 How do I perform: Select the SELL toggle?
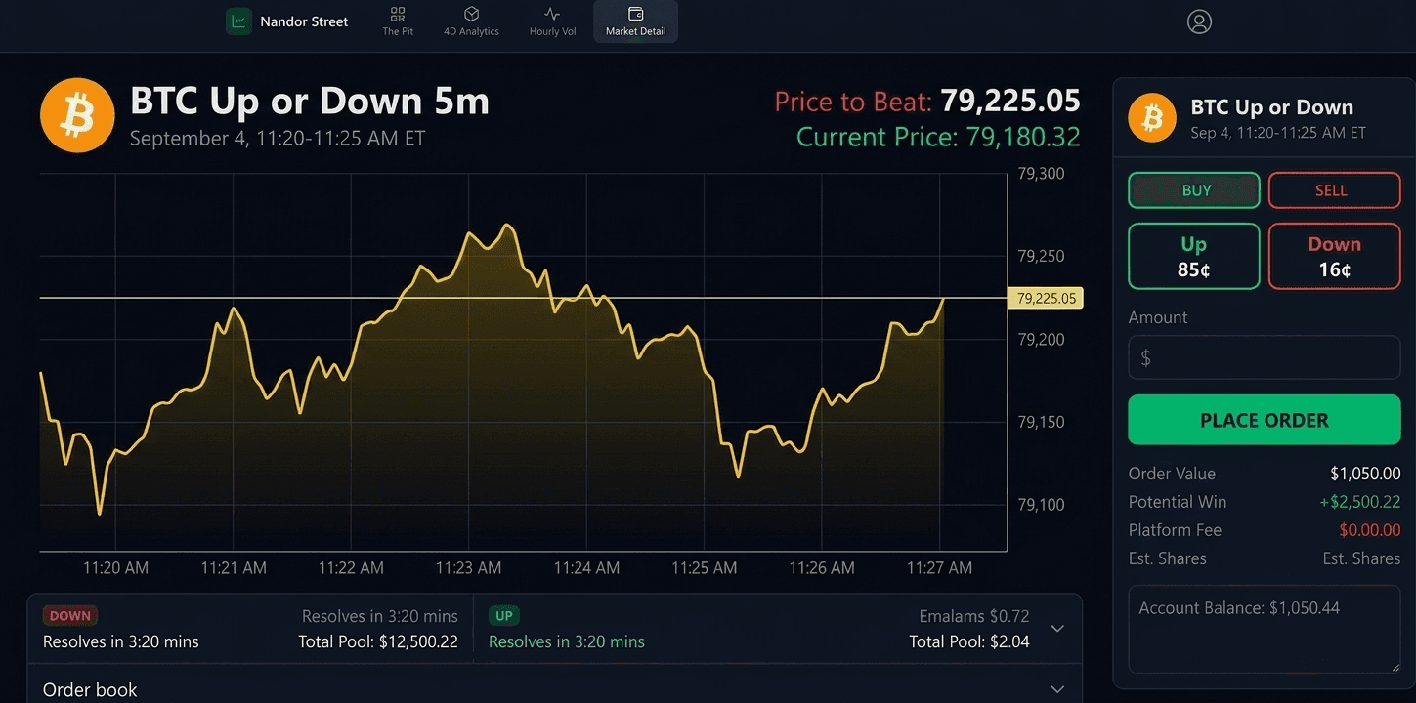click(x=1334, y=190)
